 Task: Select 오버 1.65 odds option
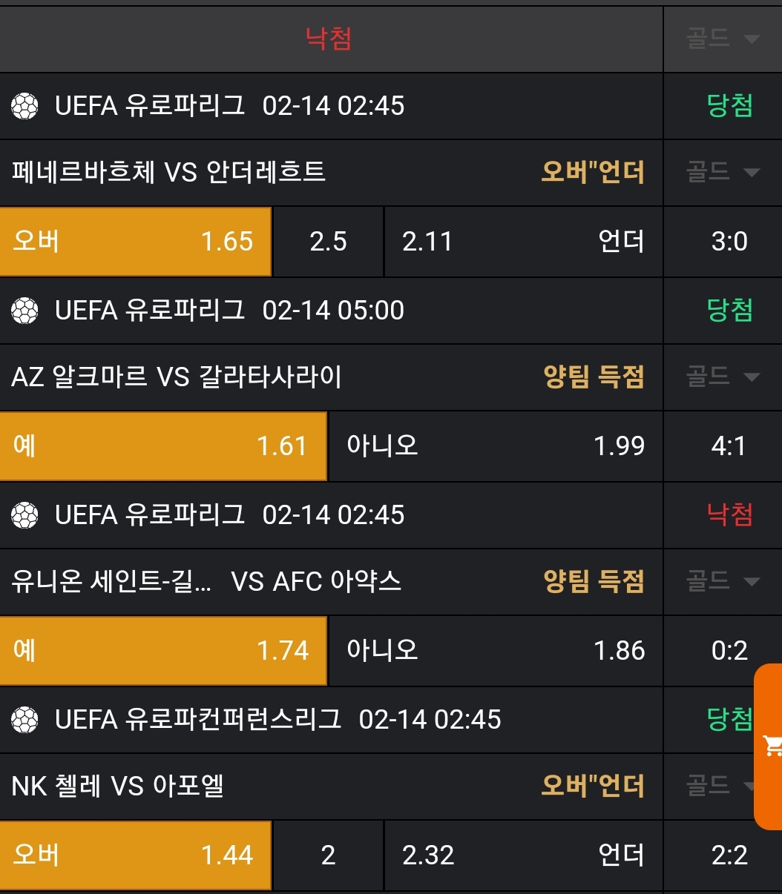coord(135,242)
